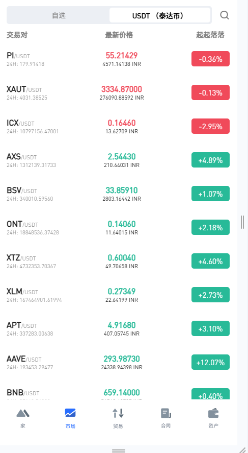This screenshot has height=453, width=248.
Task: Switch to the 自选 tab
Action: tap(59, 15)
